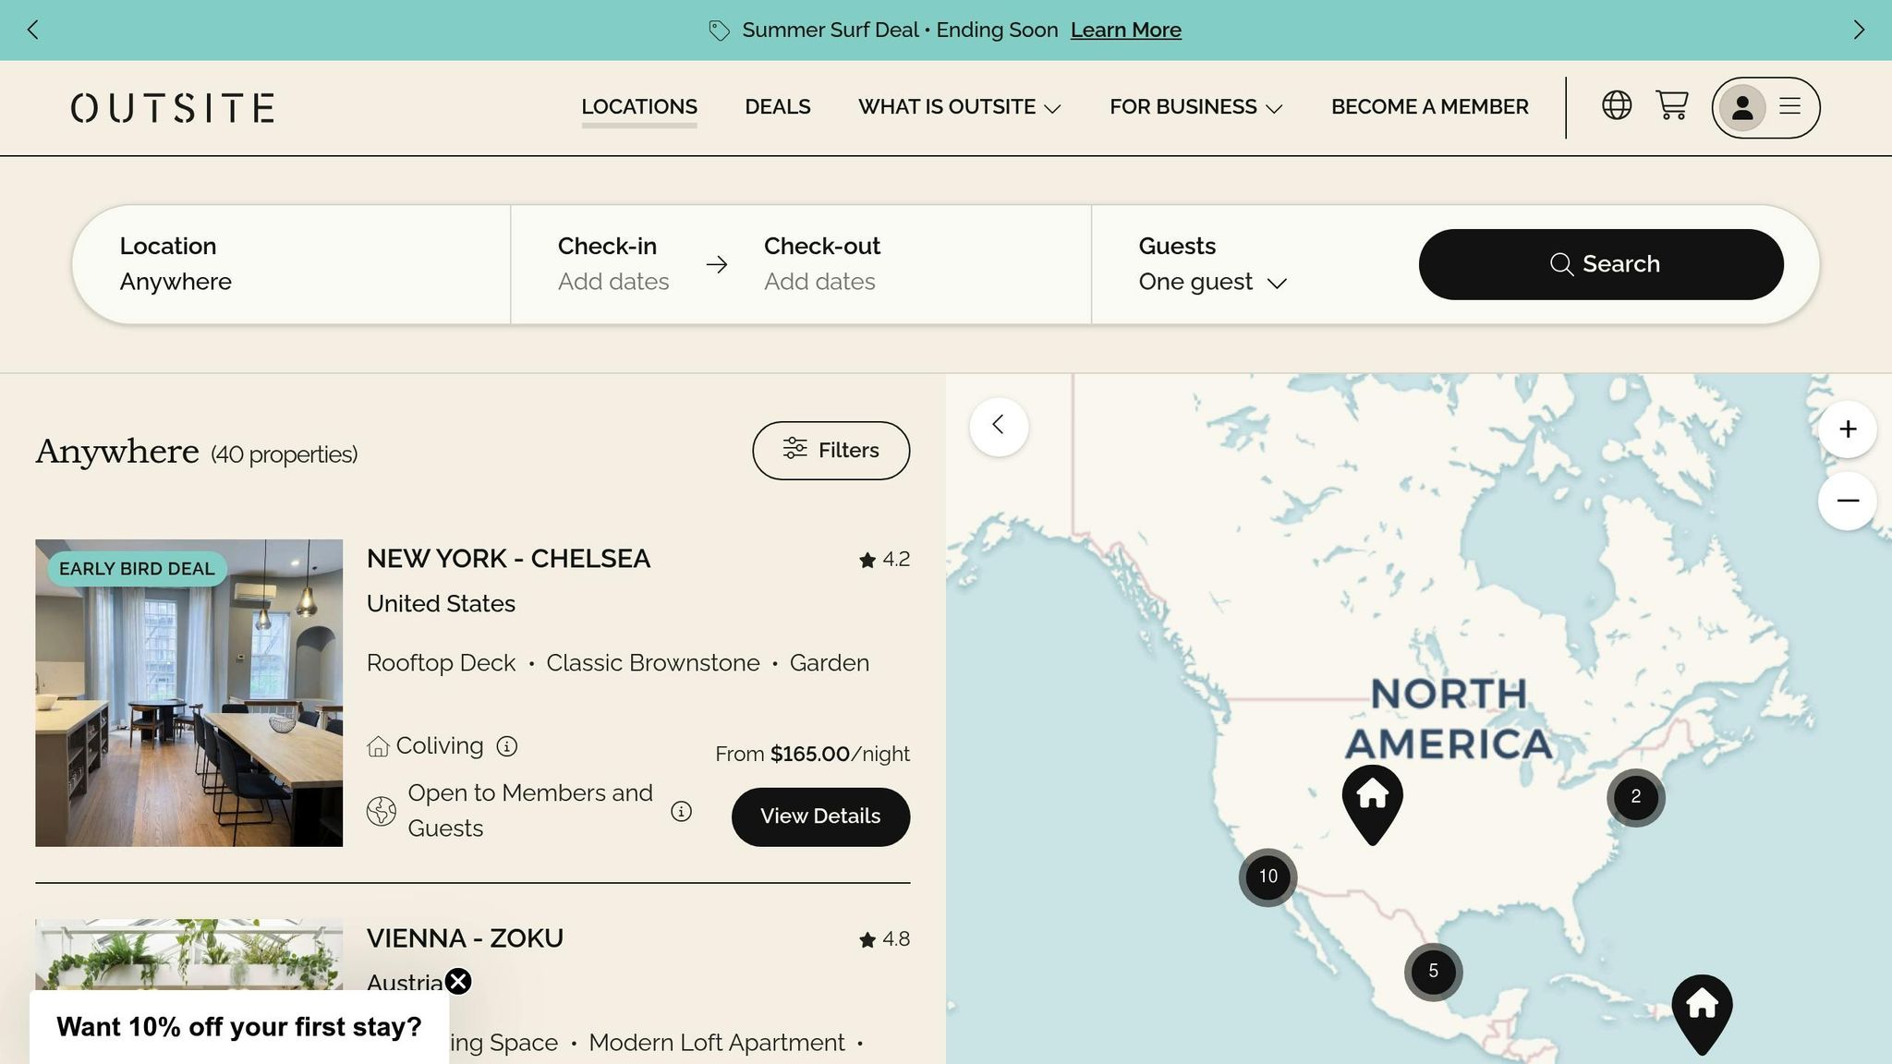Show Coliving info tooltip icon

pos(506,746)
